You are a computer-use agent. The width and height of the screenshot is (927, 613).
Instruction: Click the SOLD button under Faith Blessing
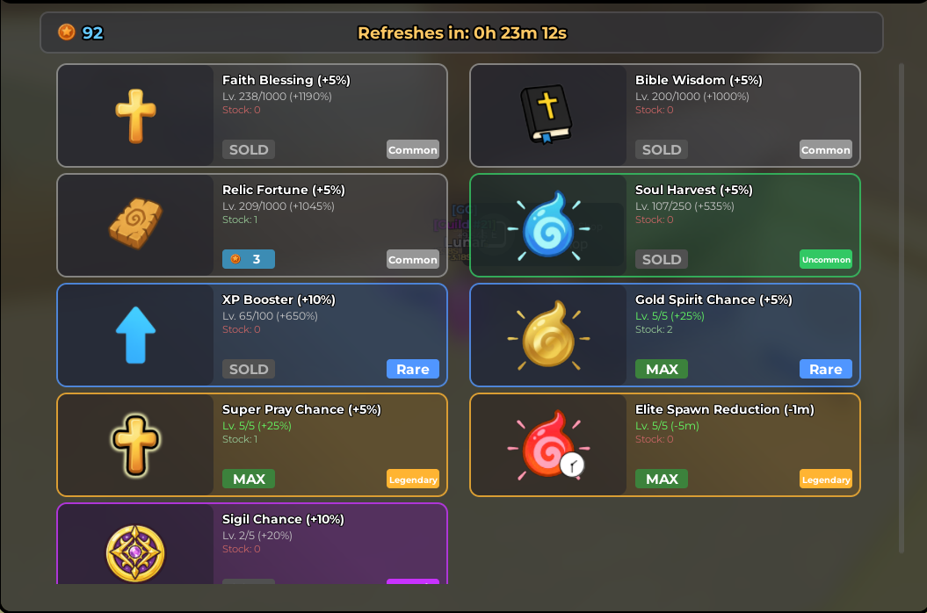click(249, 149)
